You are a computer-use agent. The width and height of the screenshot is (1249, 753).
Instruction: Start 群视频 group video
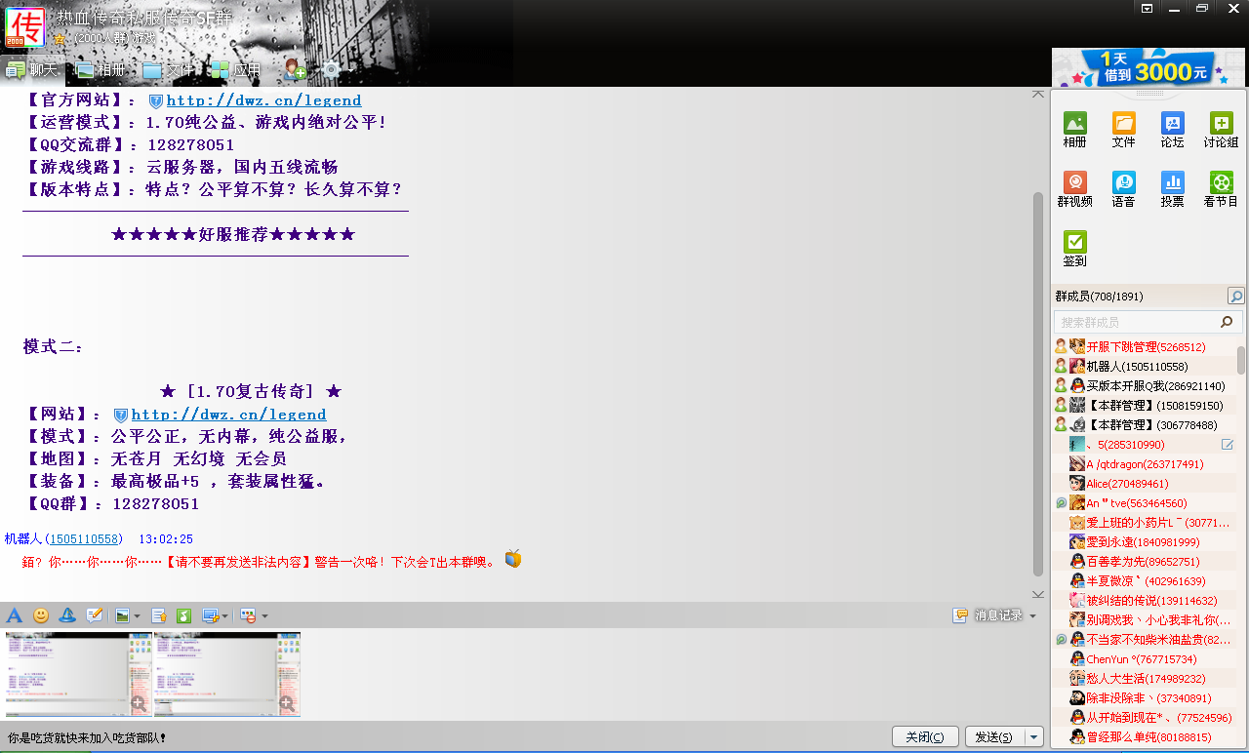tap(1074, 190)
